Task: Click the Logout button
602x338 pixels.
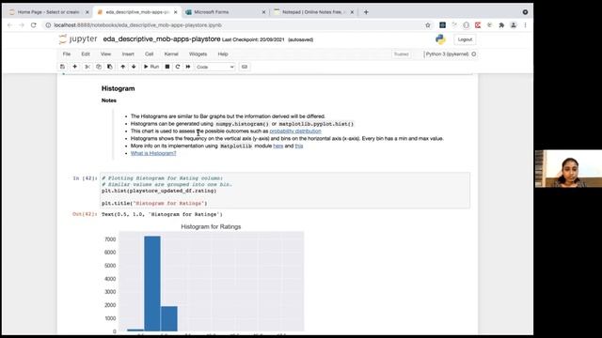Action: pos(465,39)
